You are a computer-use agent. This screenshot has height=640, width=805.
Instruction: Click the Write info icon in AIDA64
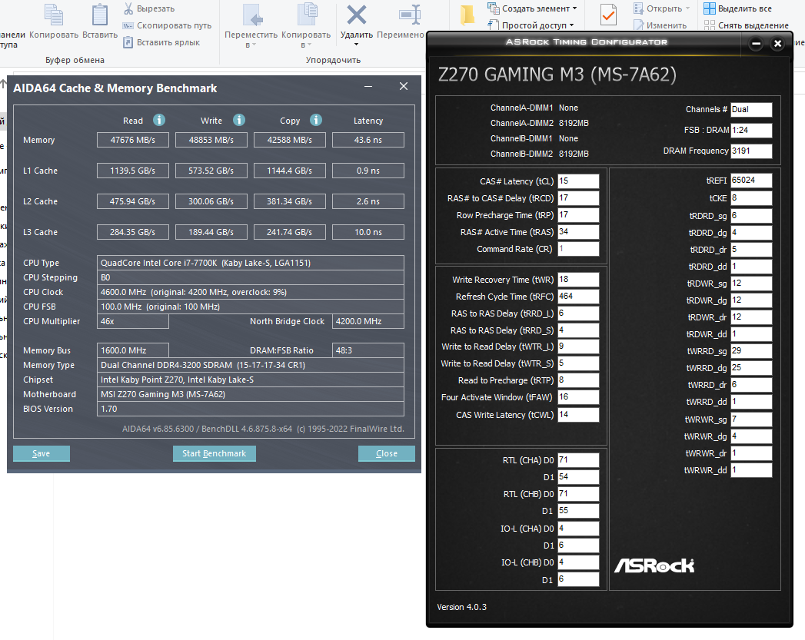coord(238,120)
